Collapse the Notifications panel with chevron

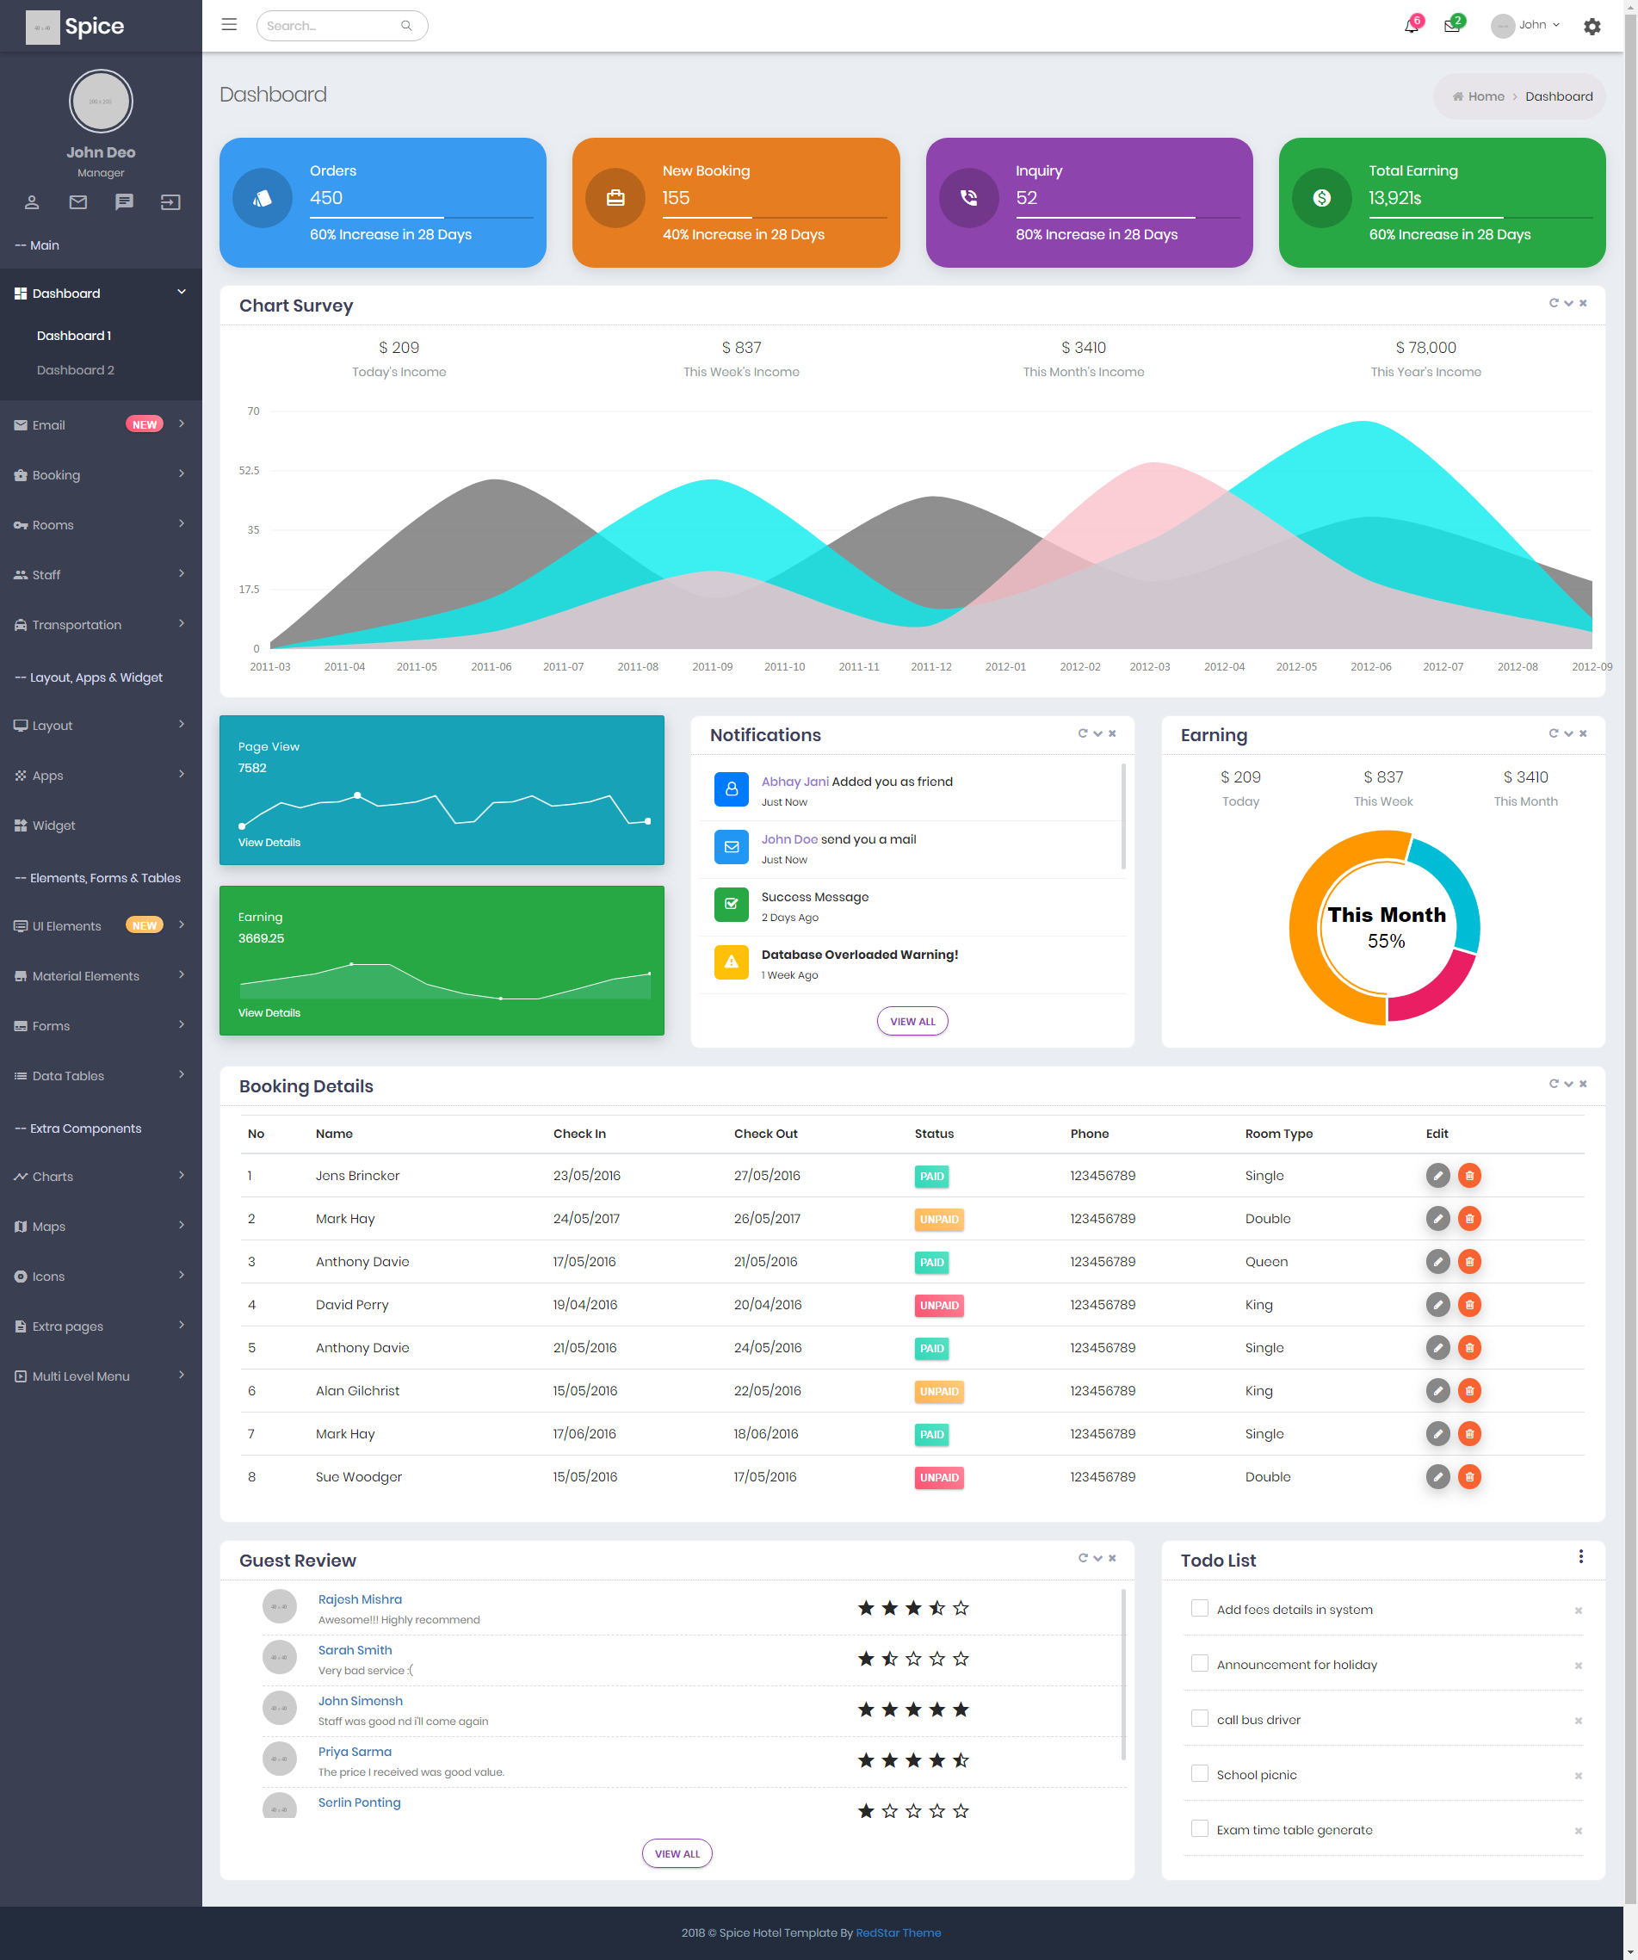coord(1097,733)
